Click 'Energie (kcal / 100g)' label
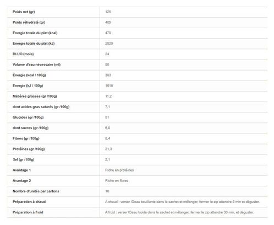 pos(29,75)
